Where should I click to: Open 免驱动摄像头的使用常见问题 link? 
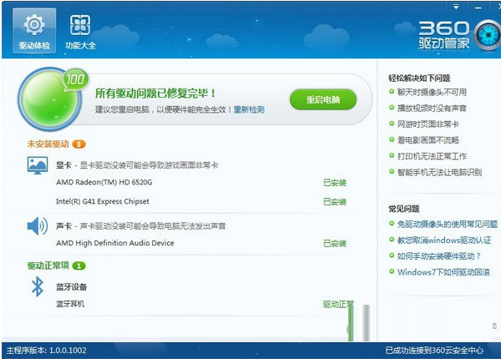tap(448, 225)
